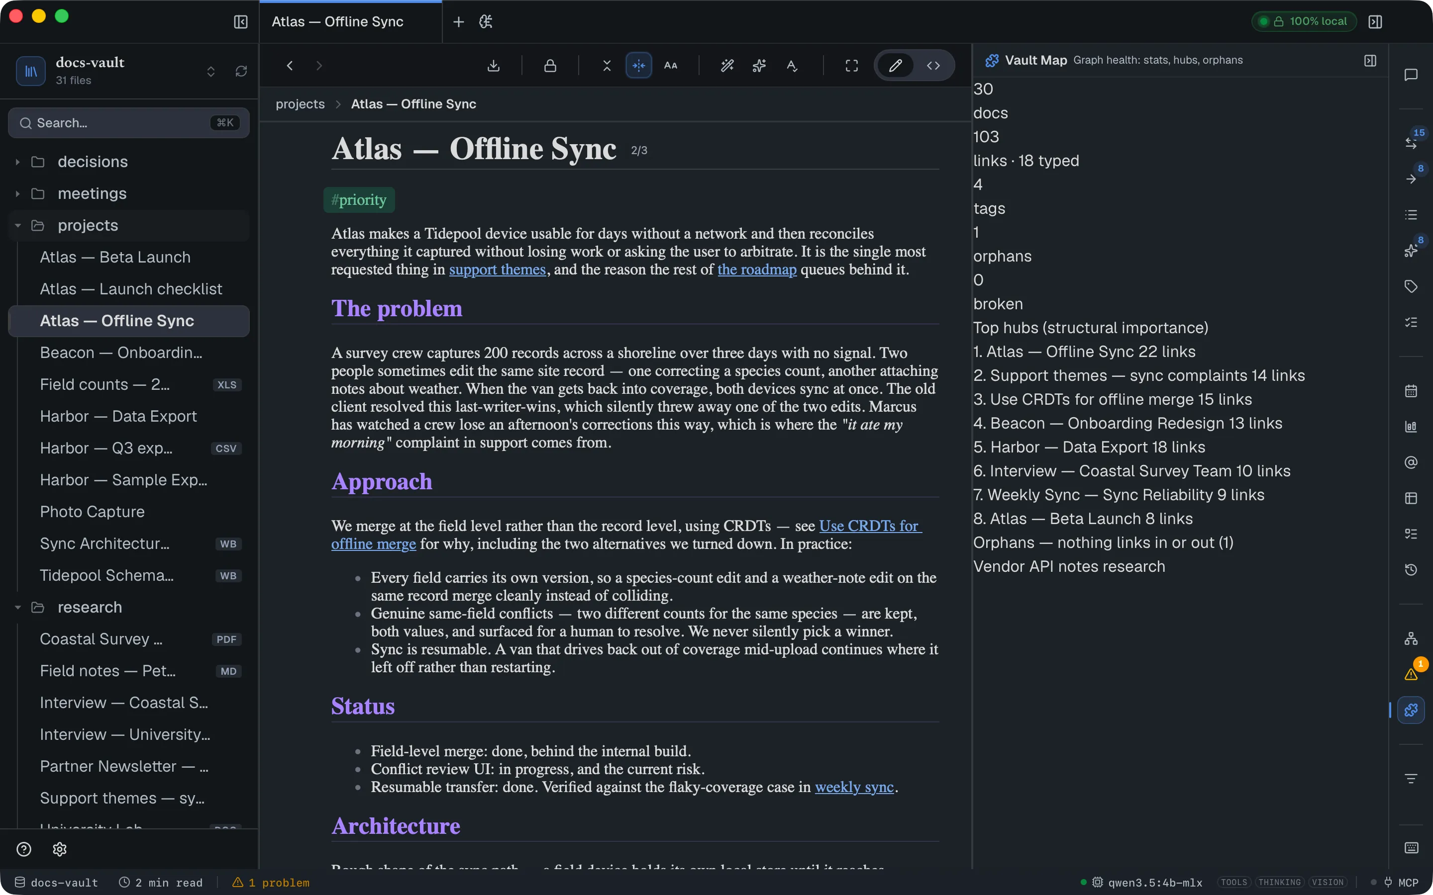Click the #priority tag chip
Image resolution: width=1433 pixels, height=895 pixels.
359,200
